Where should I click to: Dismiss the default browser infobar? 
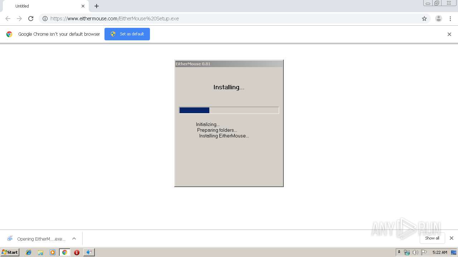coord(449,34)
